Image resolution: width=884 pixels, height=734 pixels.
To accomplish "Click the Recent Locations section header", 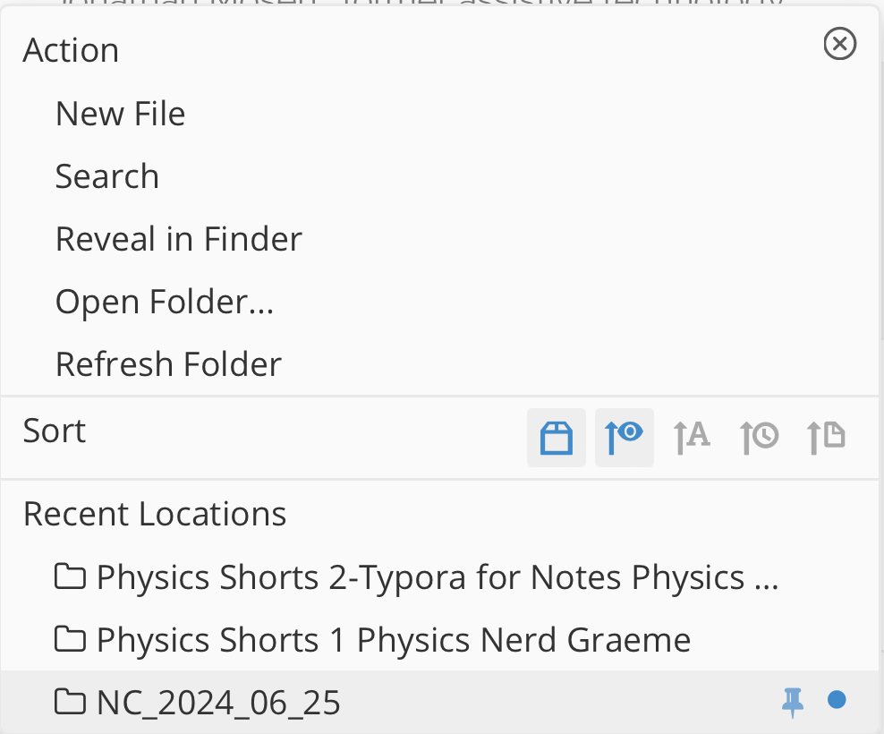I will [x=155, y=515].
